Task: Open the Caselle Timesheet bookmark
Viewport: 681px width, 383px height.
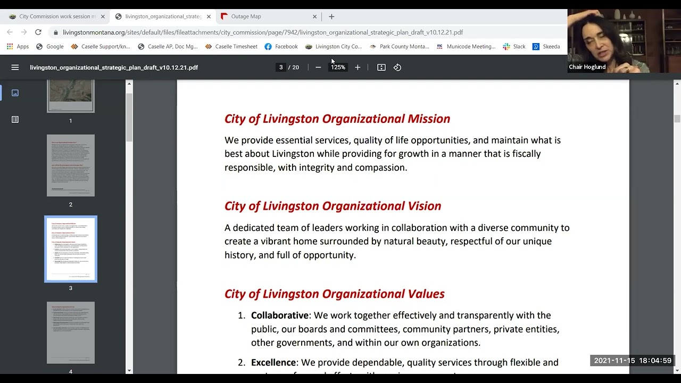Action: (x=231, y=47)
